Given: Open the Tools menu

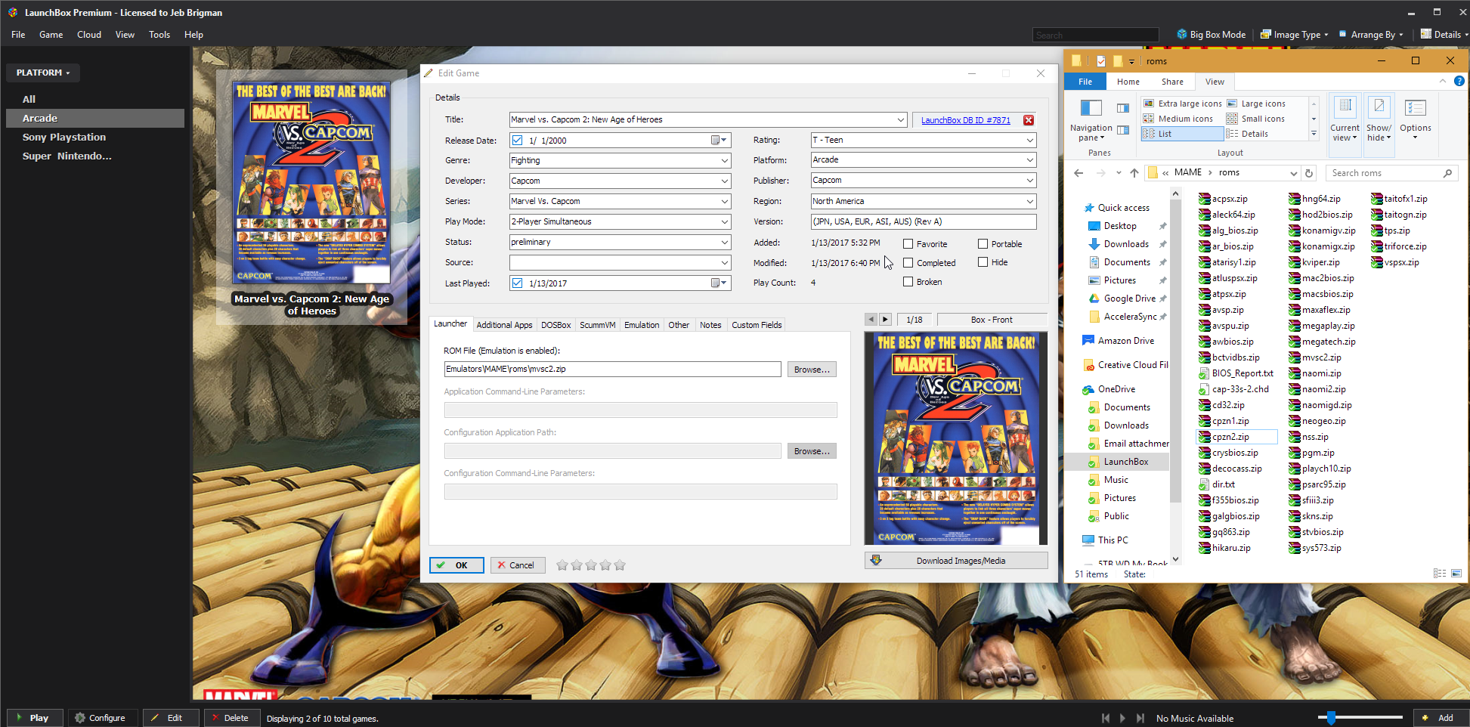Looking at the screenshot, I should (159, 35).
